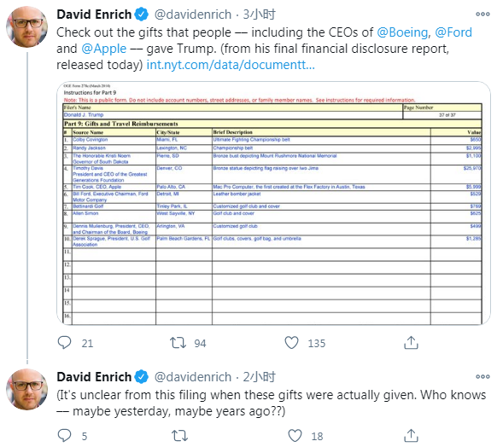Open the first tweet's 3小时 timestamp
Viewport: 497px width, 447px height.
tap(260, 15)
